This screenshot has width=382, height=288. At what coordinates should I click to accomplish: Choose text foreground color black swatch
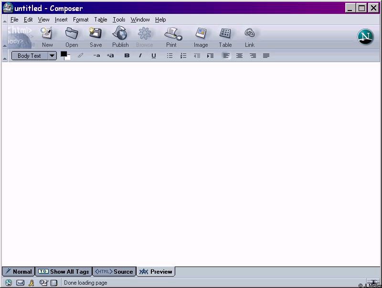(x=64, y=54)
